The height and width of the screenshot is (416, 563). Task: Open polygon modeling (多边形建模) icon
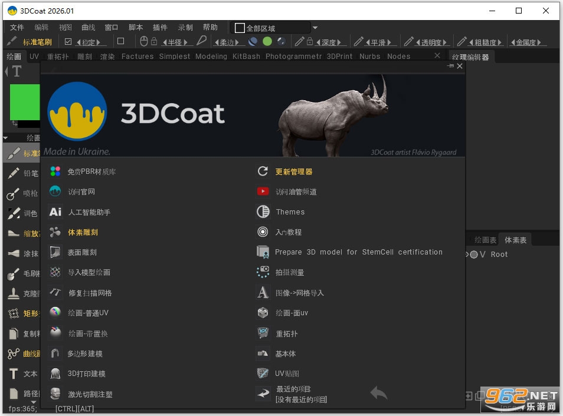[x=55, y=353]
